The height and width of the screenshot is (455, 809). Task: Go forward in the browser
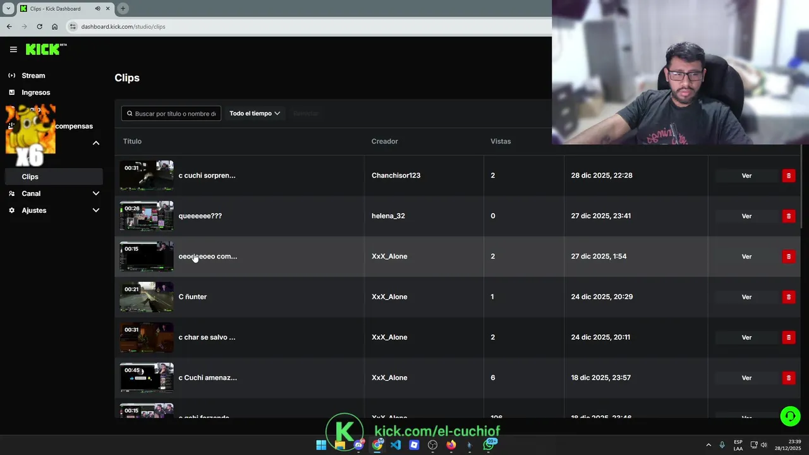(x=24, y=27)
